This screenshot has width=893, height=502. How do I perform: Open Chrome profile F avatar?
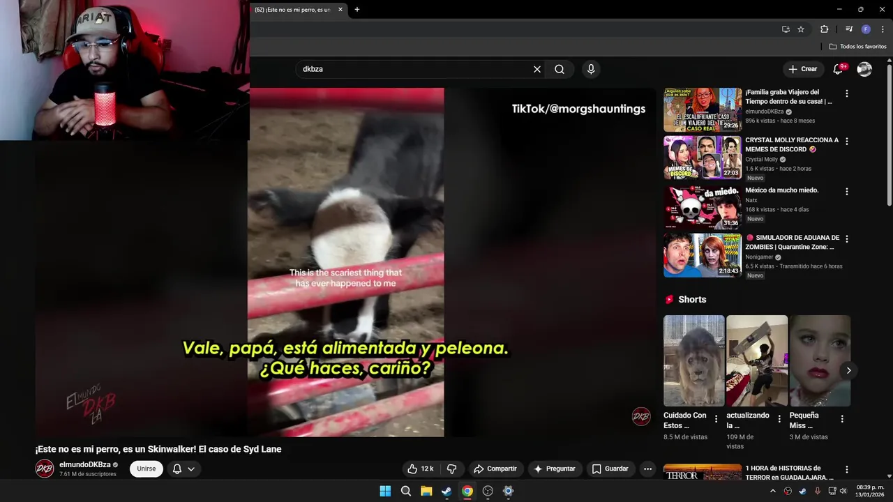tap(866, 29)
